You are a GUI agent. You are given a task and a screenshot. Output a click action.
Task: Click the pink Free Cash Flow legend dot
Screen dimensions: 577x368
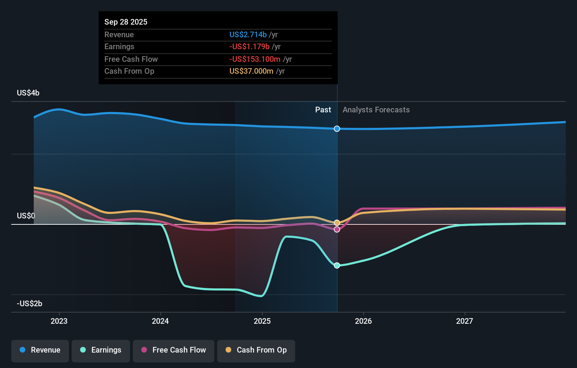[144, 350]
